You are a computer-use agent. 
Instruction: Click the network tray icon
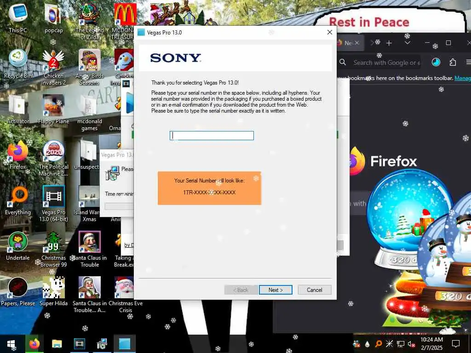pos(401,344)
